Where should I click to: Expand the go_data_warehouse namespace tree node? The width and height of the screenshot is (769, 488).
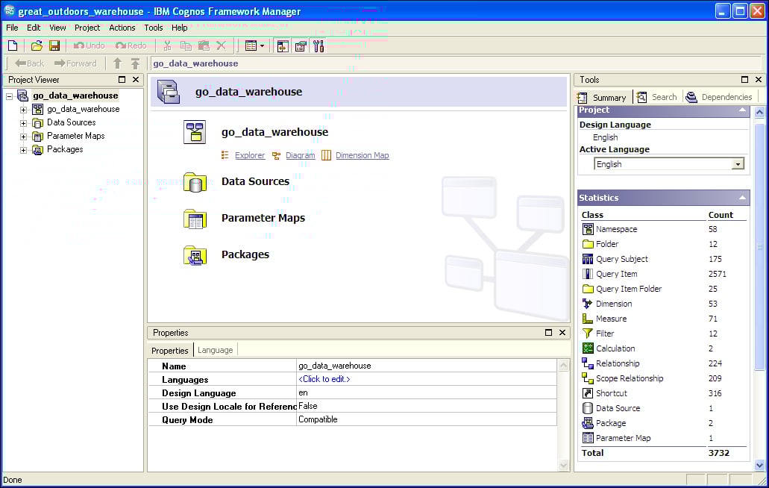tap(23, 110)
